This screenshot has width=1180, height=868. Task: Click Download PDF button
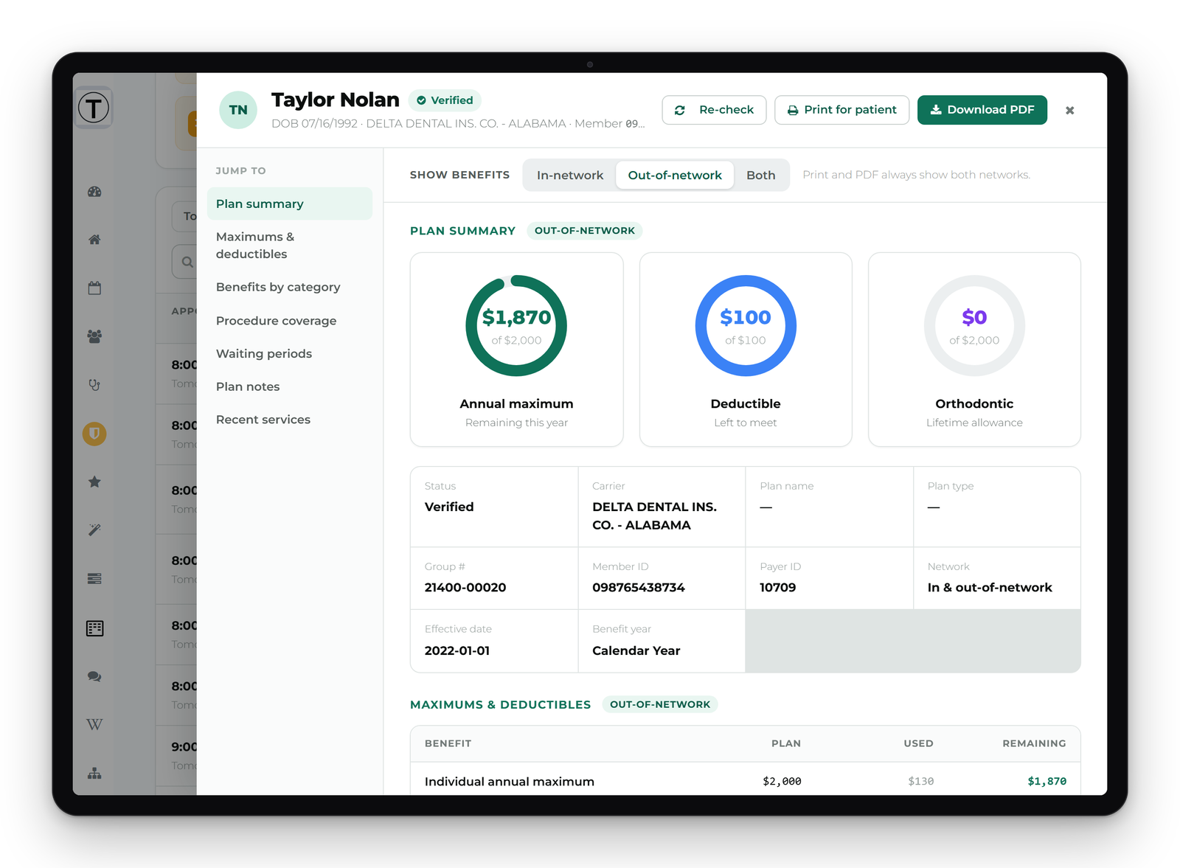[x=982, y=110]
